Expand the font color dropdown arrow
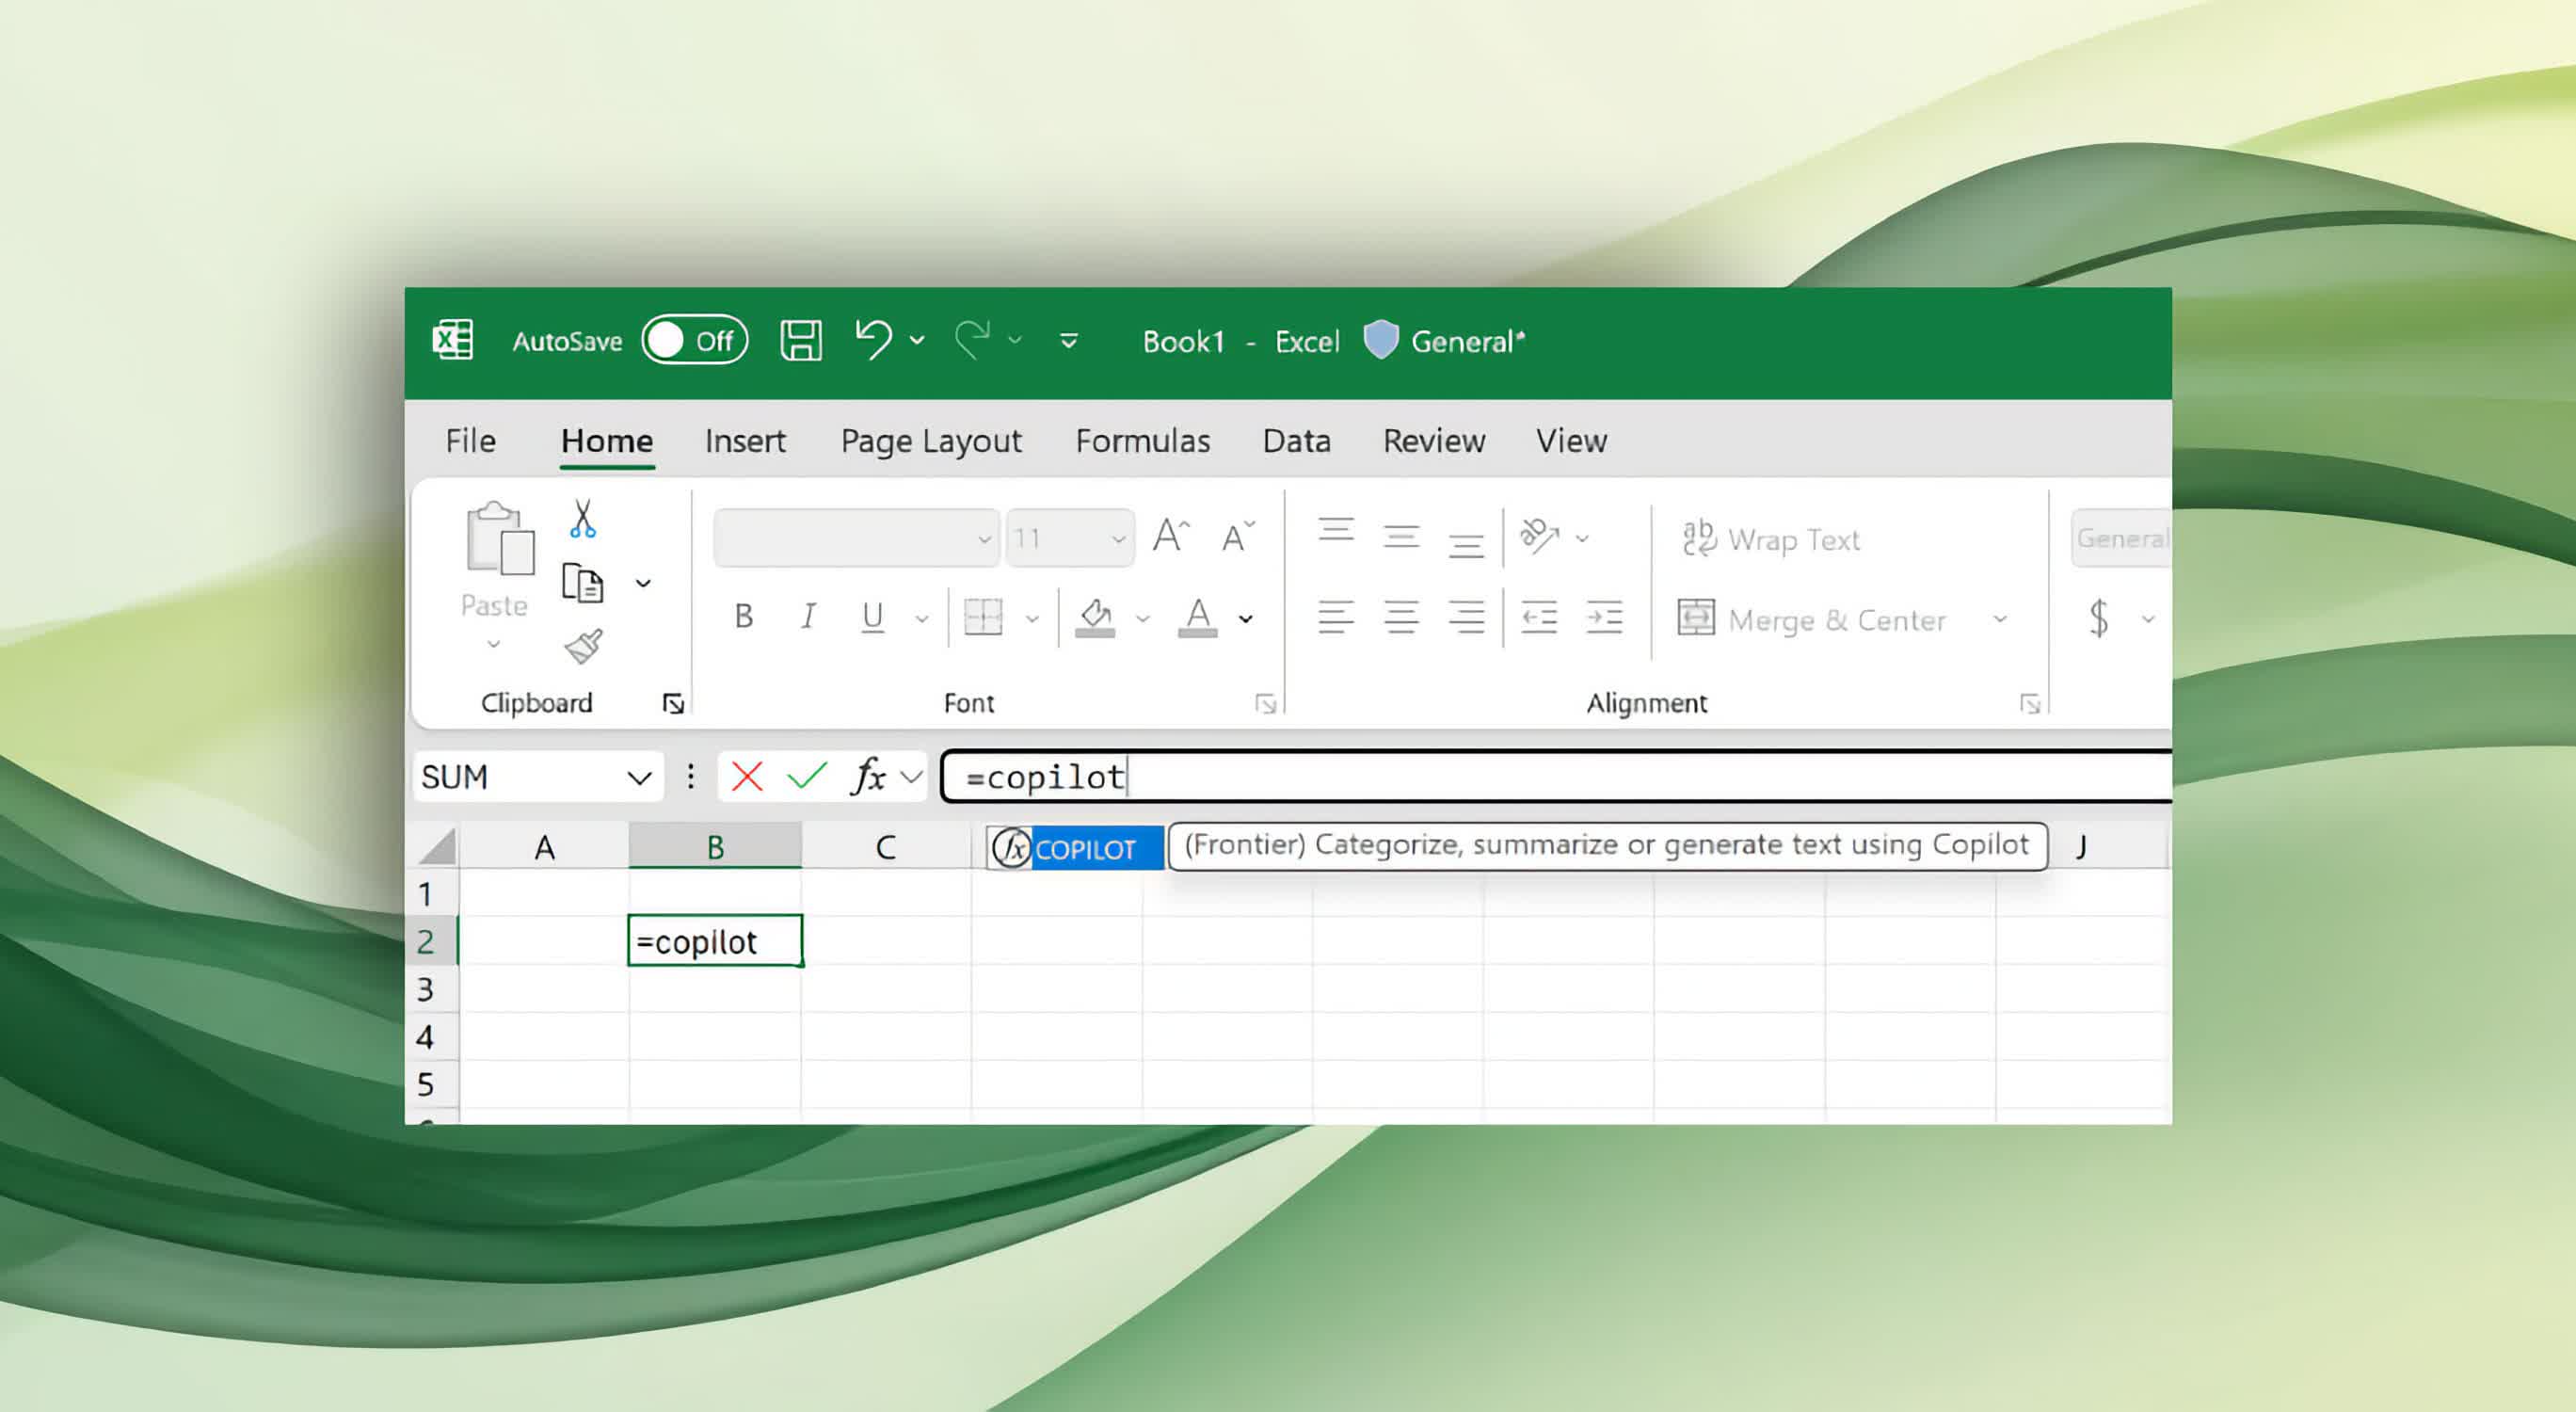Viewport: 2576px width, 1412px height. coord(1245,617)
